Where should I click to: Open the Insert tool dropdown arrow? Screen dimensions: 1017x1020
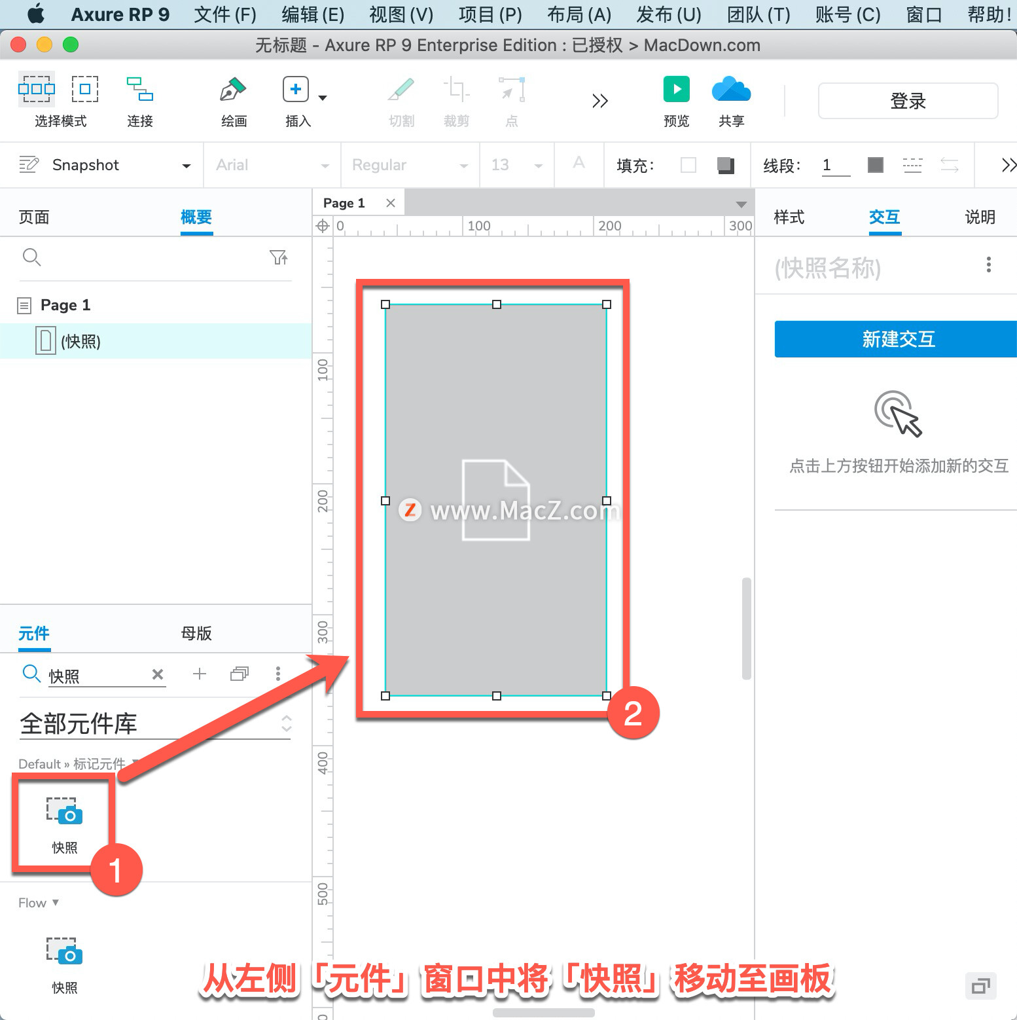click(323, 98)
